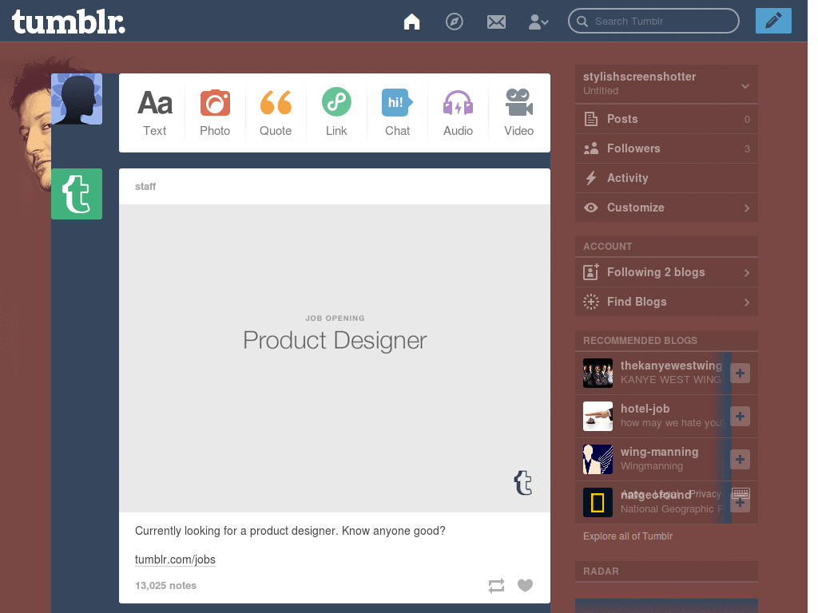Reblog the staff post
Image resolution: width=818 pixels, height=613 pixels.
point(496,585)
